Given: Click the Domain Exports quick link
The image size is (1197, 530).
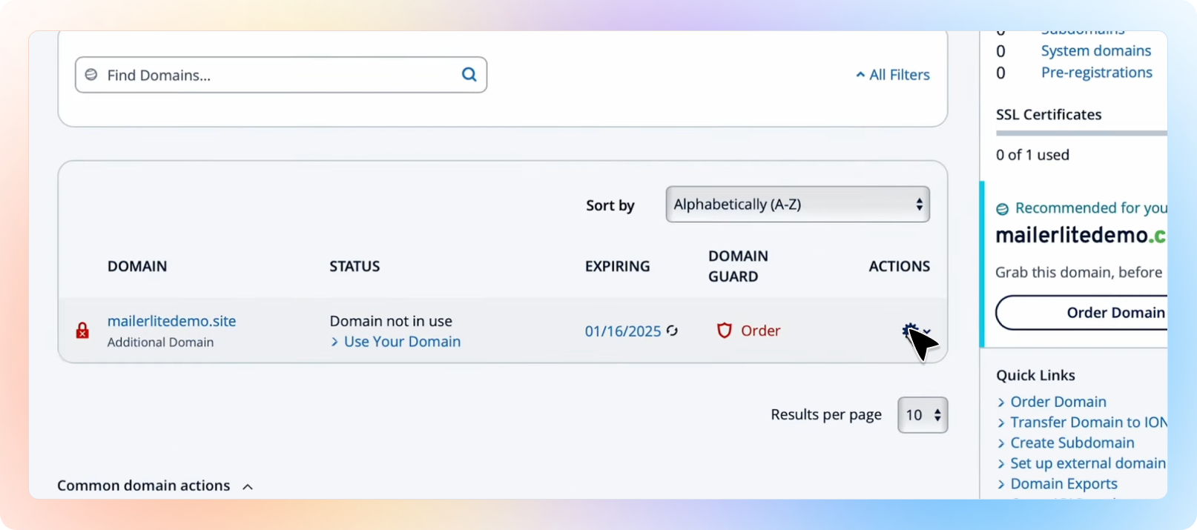Looking at the screenshot, I should [x=1064, y=484].
